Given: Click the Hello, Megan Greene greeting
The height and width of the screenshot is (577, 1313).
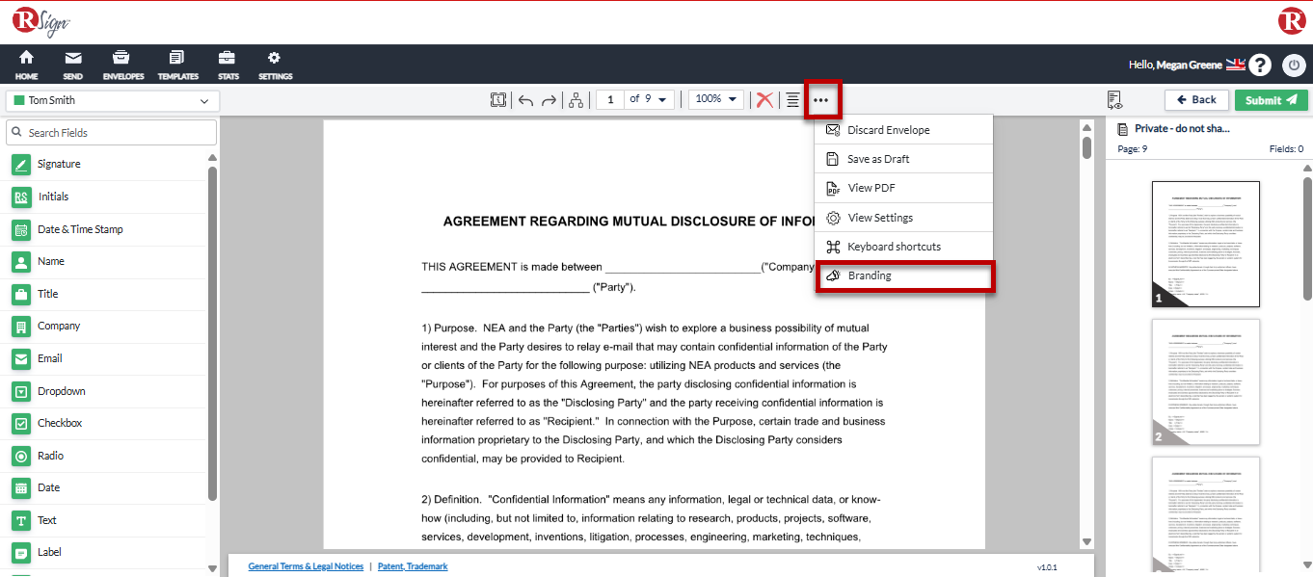Looking at the screenshot, I should 1175,65.
